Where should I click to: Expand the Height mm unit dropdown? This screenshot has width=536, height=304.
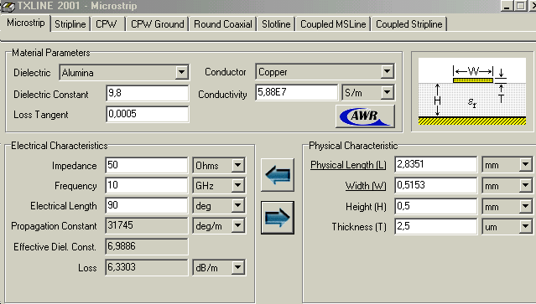[525, 206]
